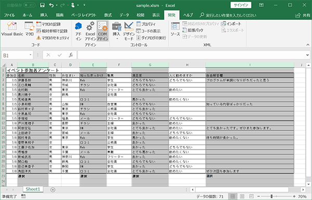The image size is (312, 200).
Task: Switch to the 校閲 tab
Action: [x=140, y=15]
